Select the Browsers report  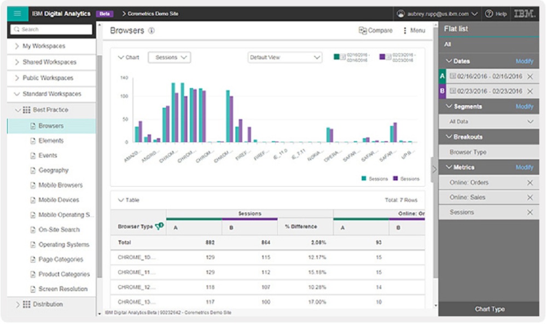pyautogui.click(x=51, y=126)
